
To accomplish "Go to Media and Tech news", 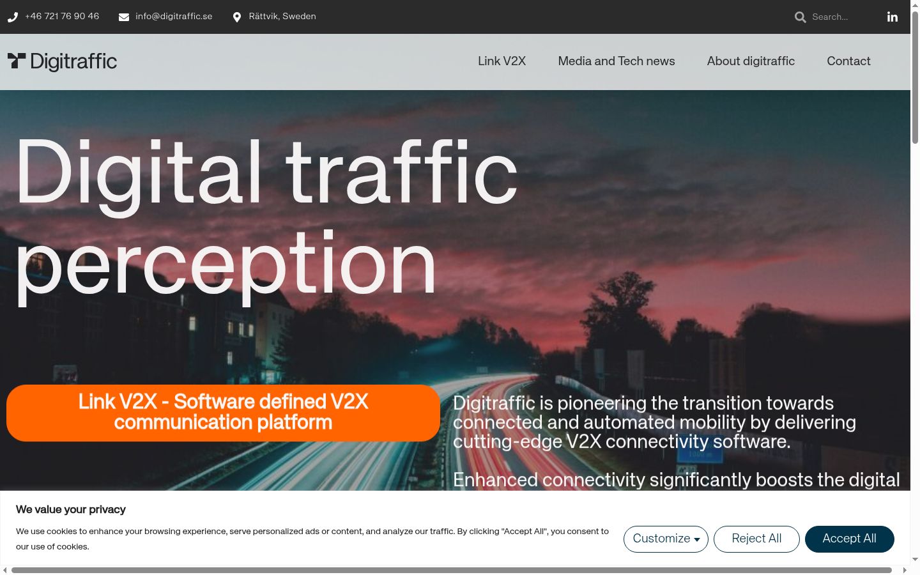I will pos(617,61).
